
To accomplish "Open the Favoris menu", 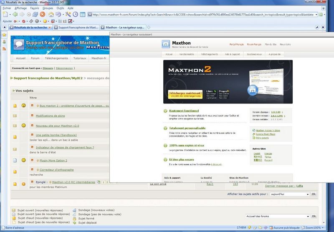I will point(35,8).
